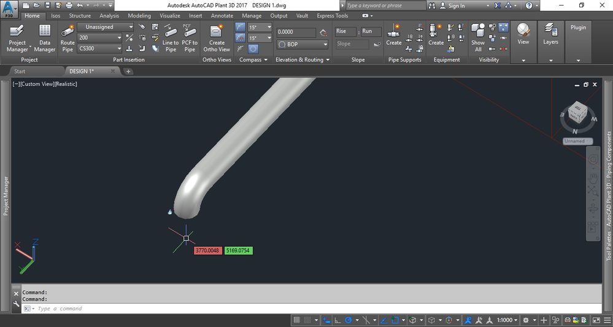Click the keyword search box in title bar
This screenshot has height=327, width=613.
(x=385, y=6)
